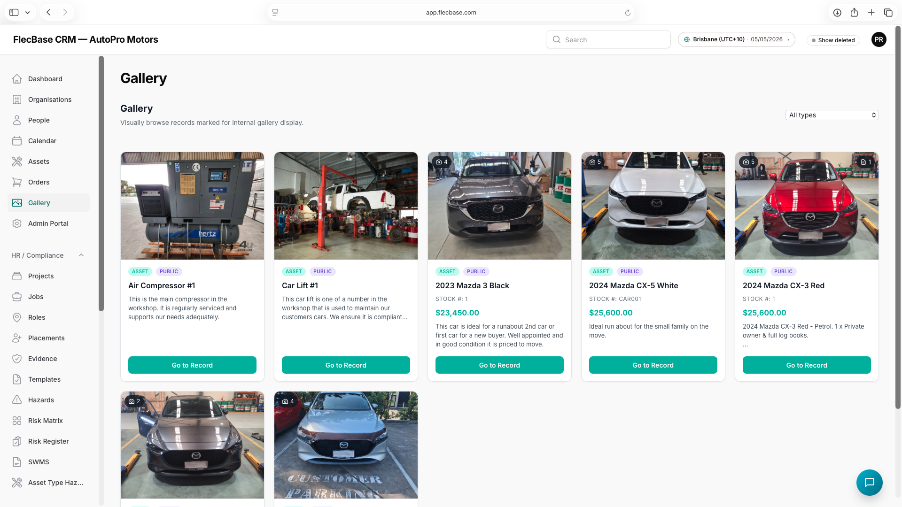Click the Projects icon in sidebar

[17, 276]
